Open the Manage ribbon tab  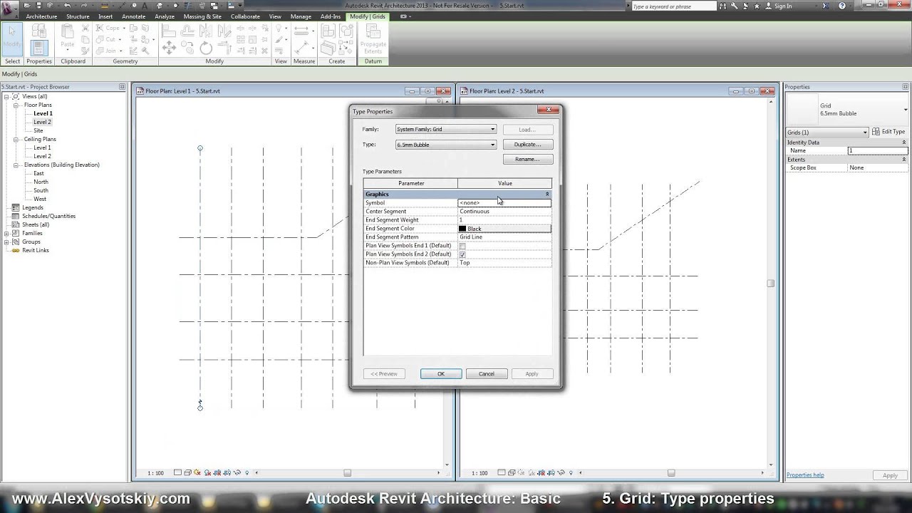pos(301,16)
